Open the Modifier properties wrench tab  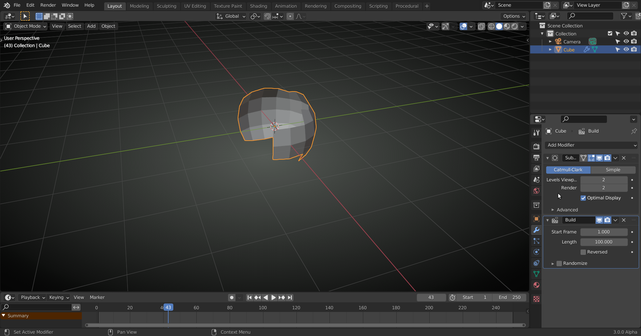(x=536, y=230)
